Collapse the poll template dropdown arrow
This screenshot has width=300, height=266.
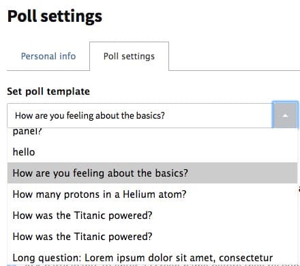285,115
